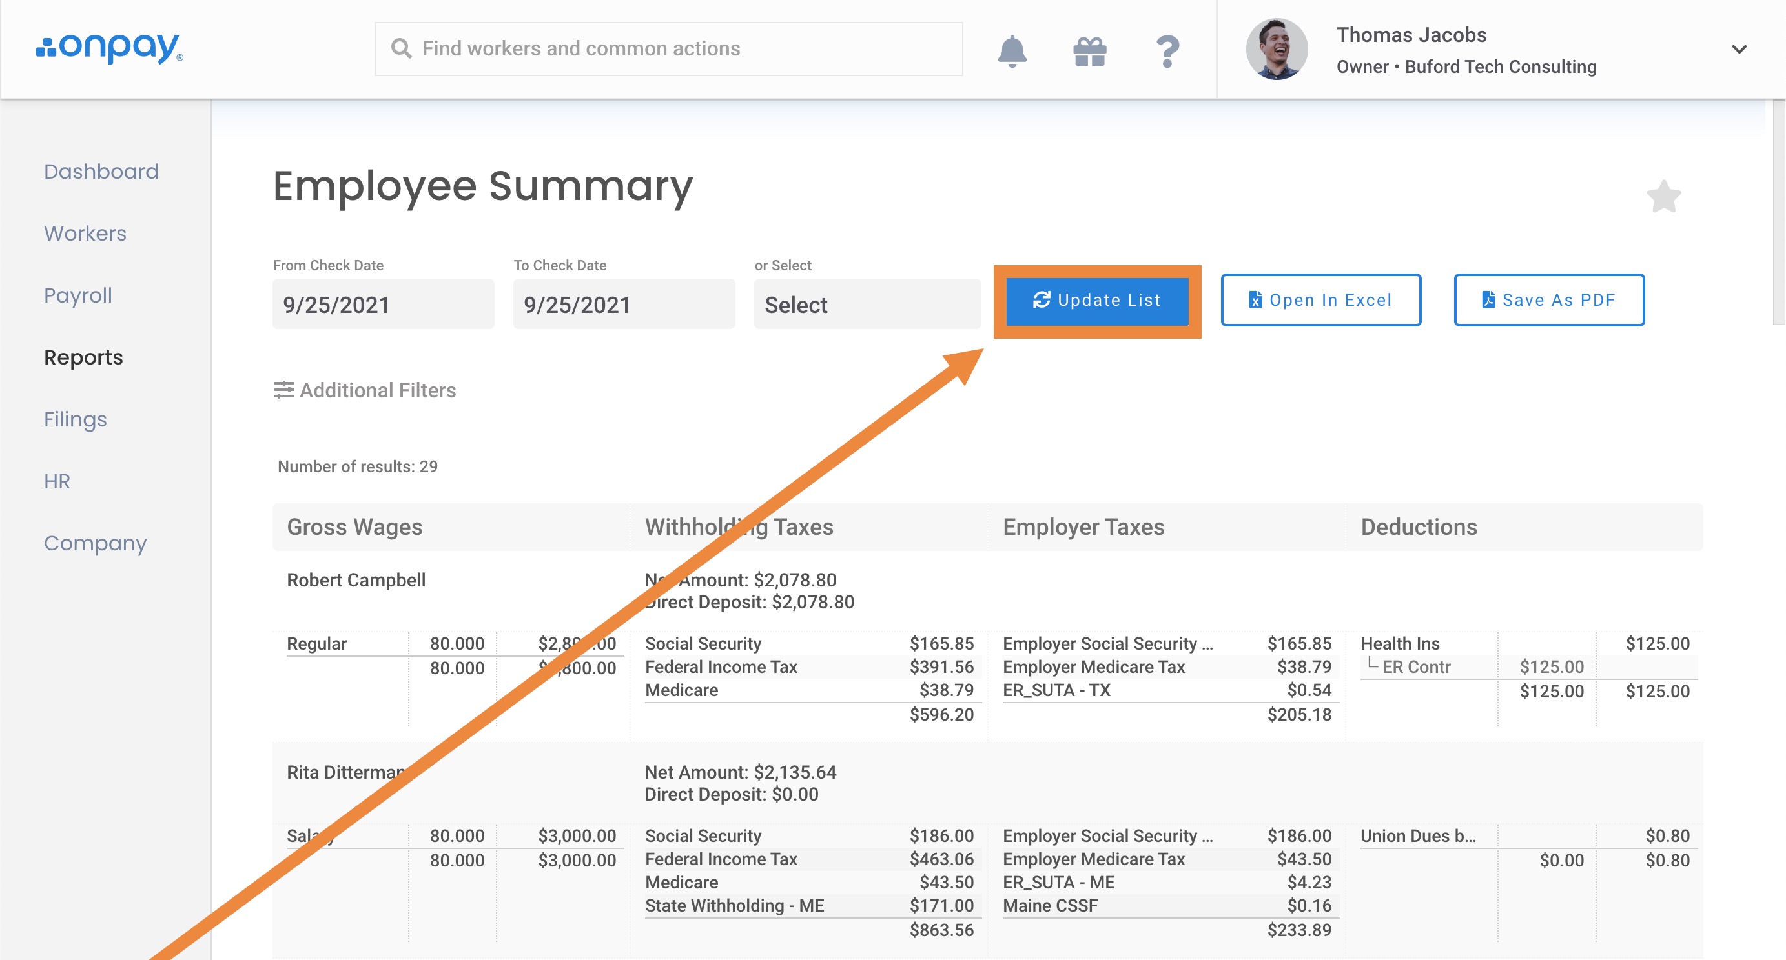The image size is (1786, 960).
Task: Click withholding total $596.20
Action: coord(941,714)
